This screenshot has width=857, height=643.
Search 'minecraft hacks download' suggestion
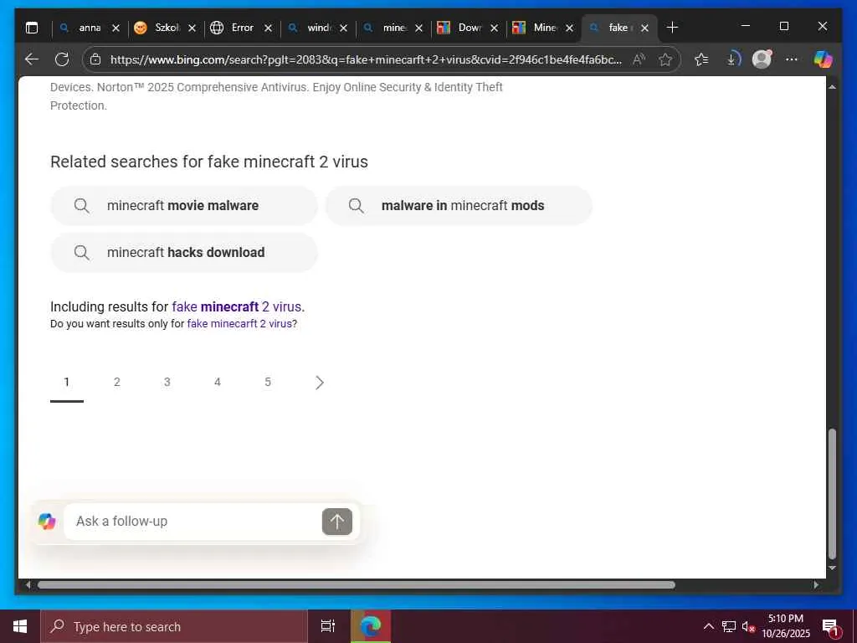[x=183, y=252]
